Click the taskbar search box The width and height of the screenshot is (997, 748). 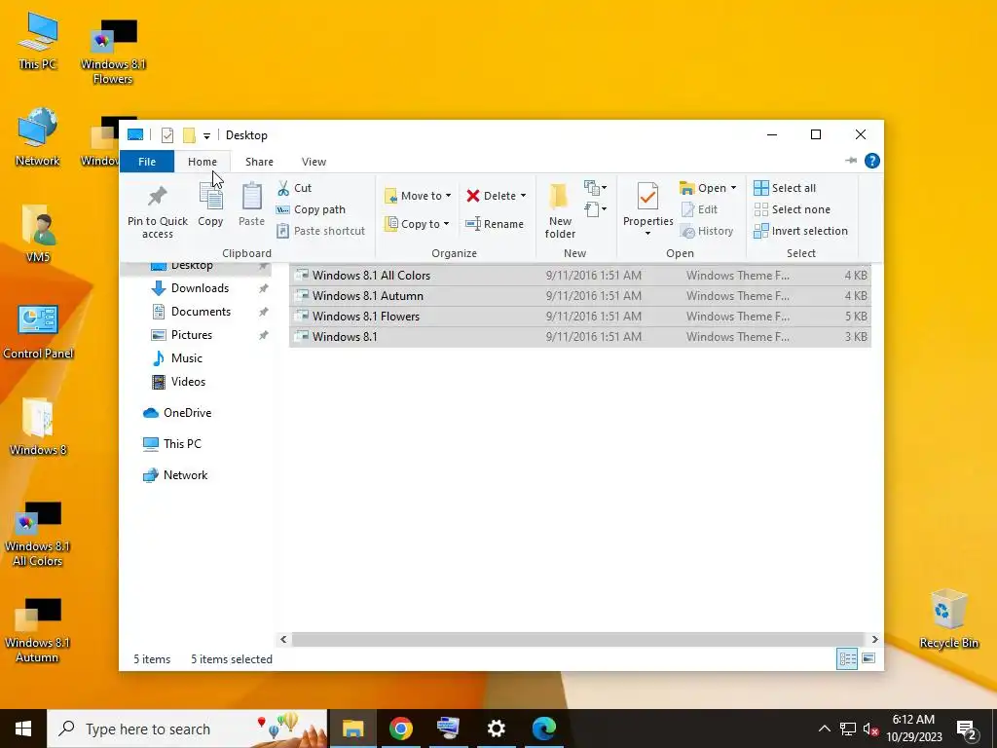188,729
